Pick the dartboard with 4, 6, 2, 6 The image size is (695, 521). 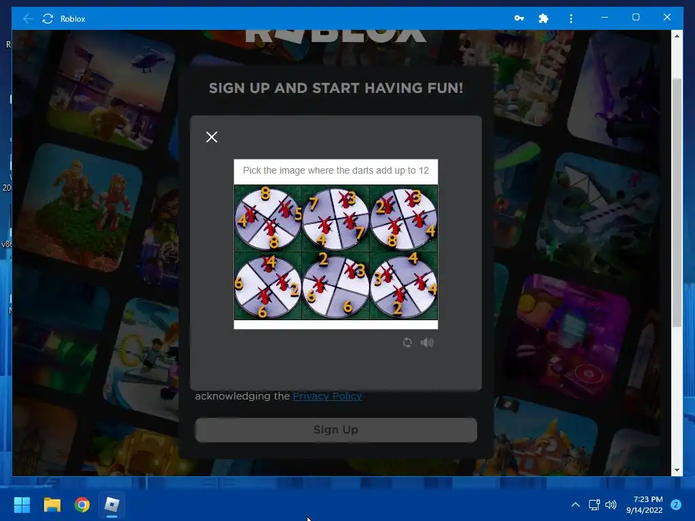[267, 286]
